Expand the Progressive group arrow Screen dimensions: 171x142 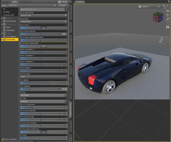2,24
